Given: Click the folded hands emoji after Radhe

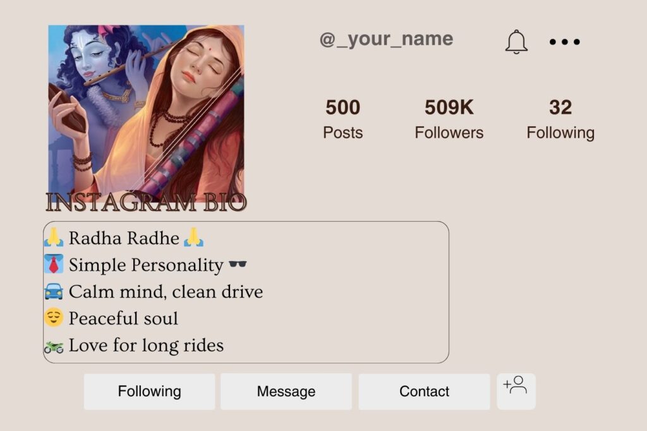Looking at the screenshot, I should click(193, 238).
